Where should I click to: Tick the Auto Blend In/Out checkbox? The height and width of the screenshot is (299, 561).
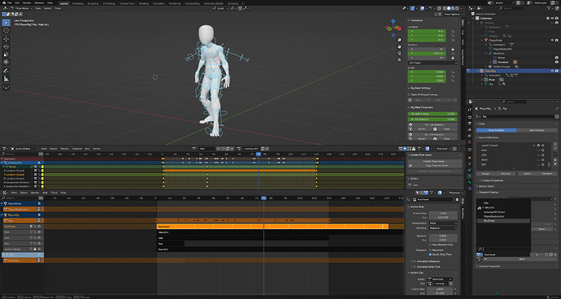tap(430, 245)
